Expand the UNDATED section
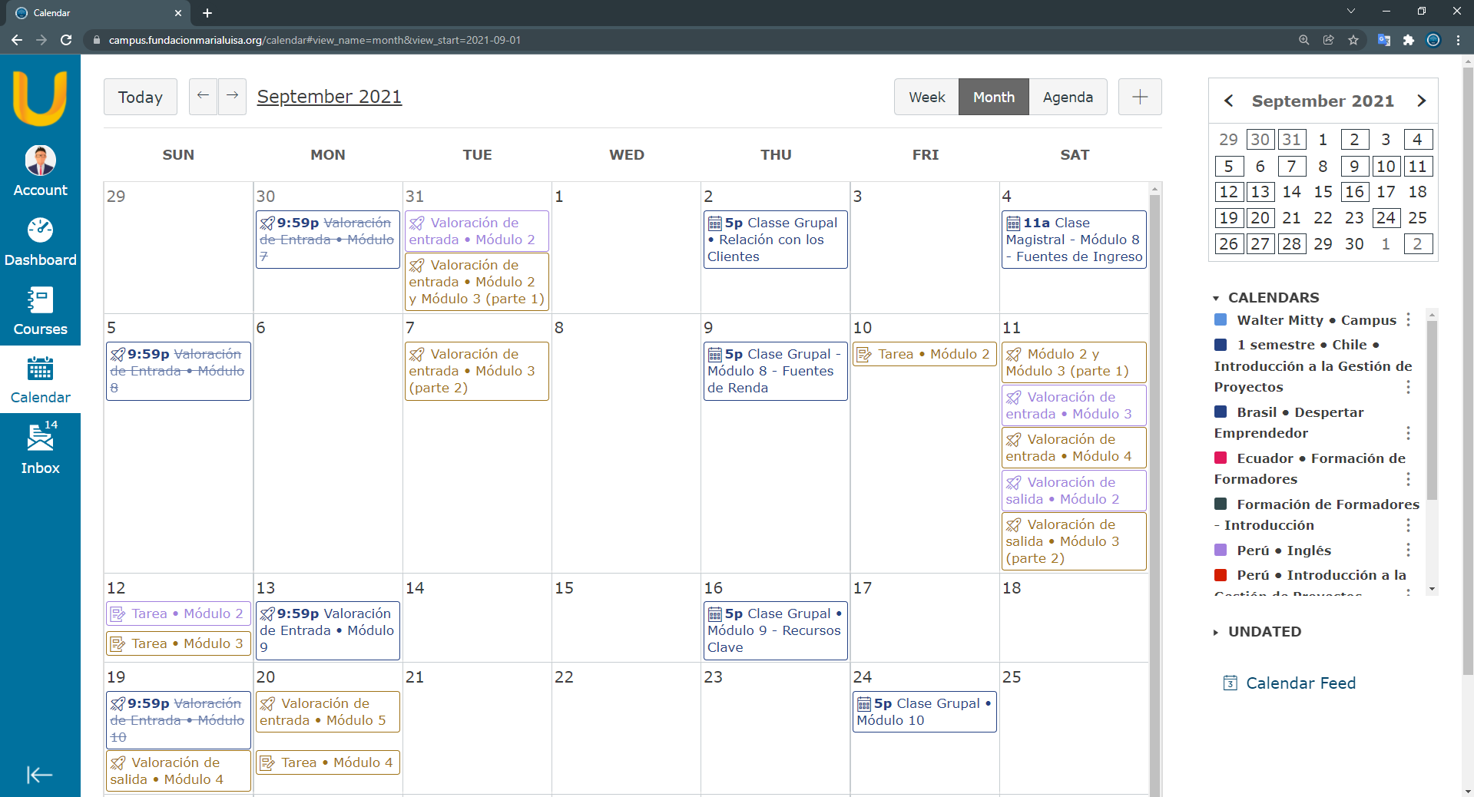The height and width of the screenshot is (797, 1474). point(1216,632)
